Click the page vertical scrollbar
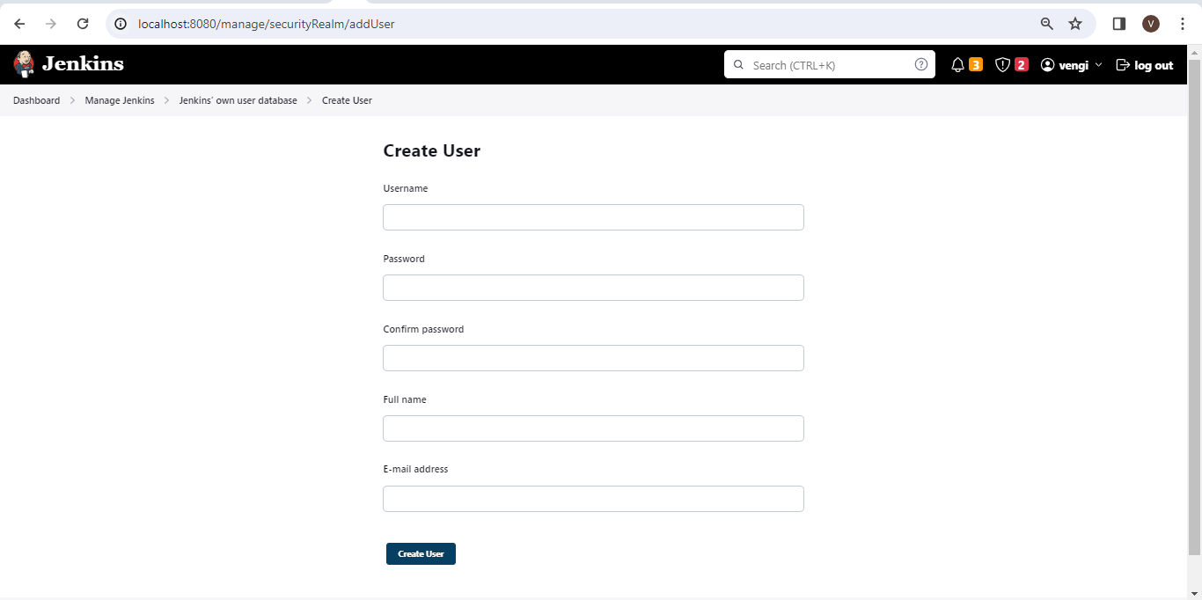The height and width of the screenshot is (600, 1202). [x=1194, y=308]
